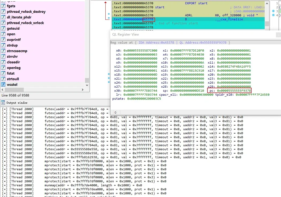Screen dimensions: 281x197
Task: Click the Output window panel icon
Action: [x=3, y=103]
